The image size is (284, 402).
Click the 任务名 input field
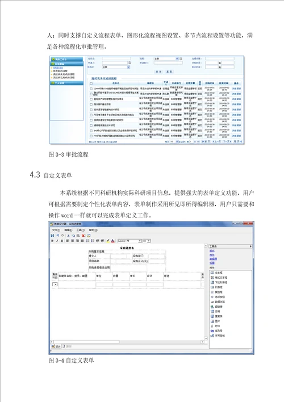coord(116,58)
